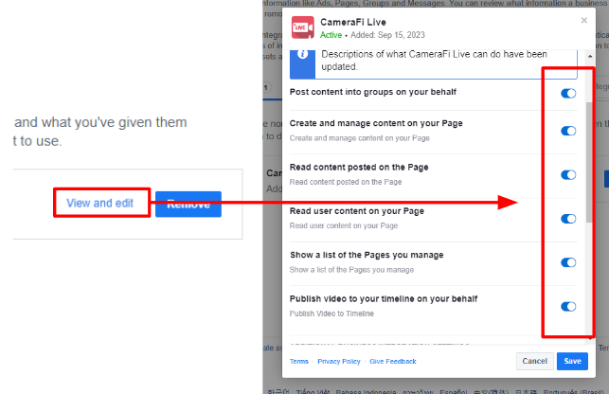Click the 'CameraFi Live' dialog title
This screenshot has height=394, width=609.
(x=353, y=22)
